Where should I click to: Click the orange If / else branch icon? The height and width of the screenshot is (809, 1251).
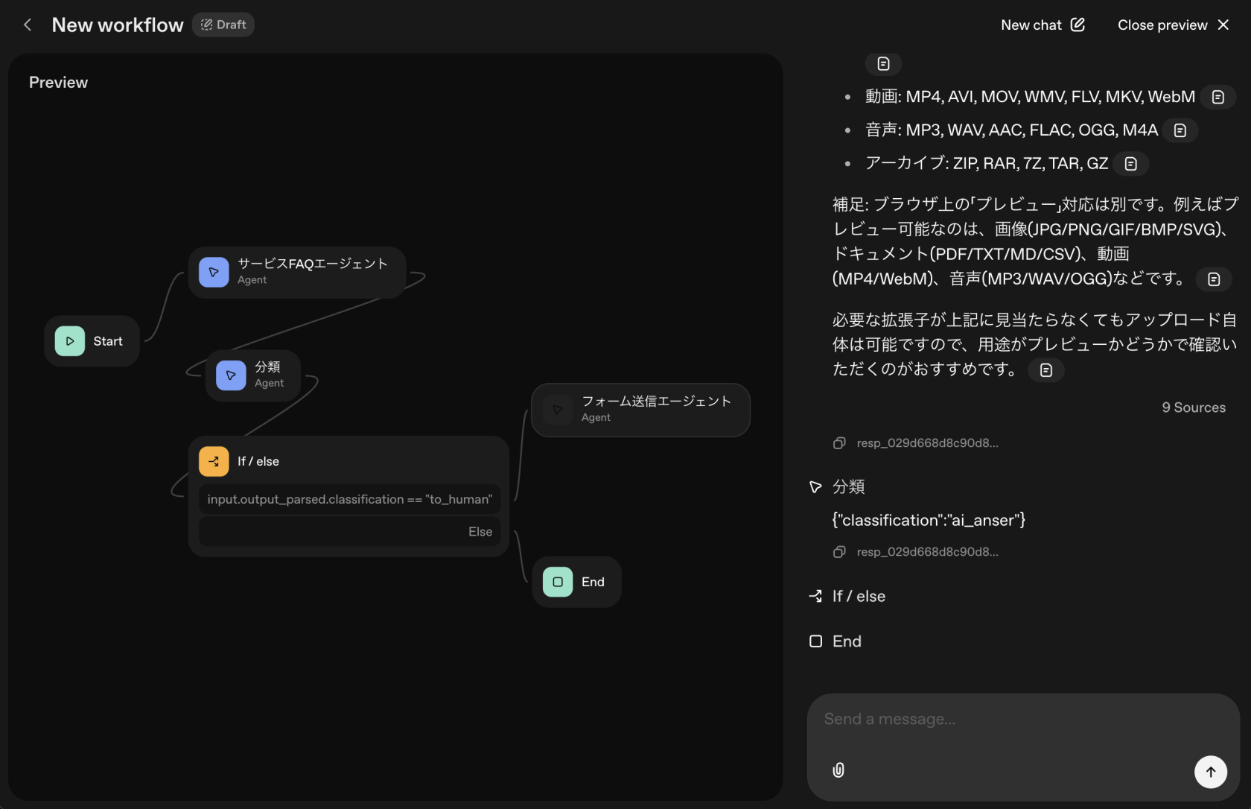tap(214, 461)
